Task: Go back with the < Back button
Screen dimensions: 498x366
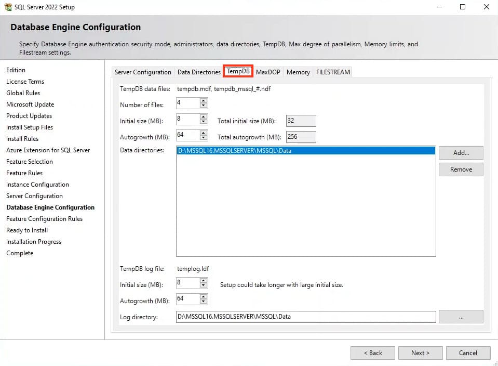Action: pyautogui.click(x=372, y=353)
